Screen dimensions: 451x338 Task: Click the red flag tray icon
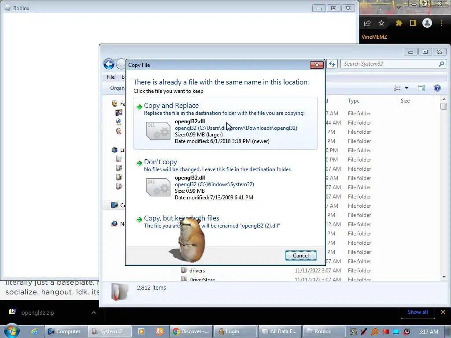[386, 332]
